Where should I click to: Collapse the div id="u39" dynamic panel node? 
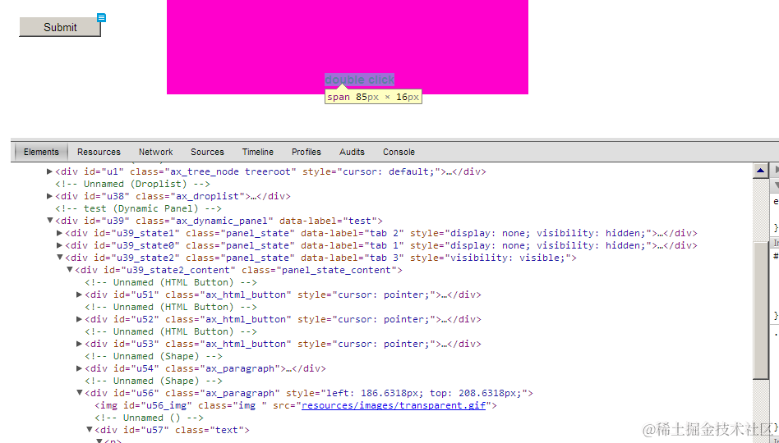tap(49, 221)
